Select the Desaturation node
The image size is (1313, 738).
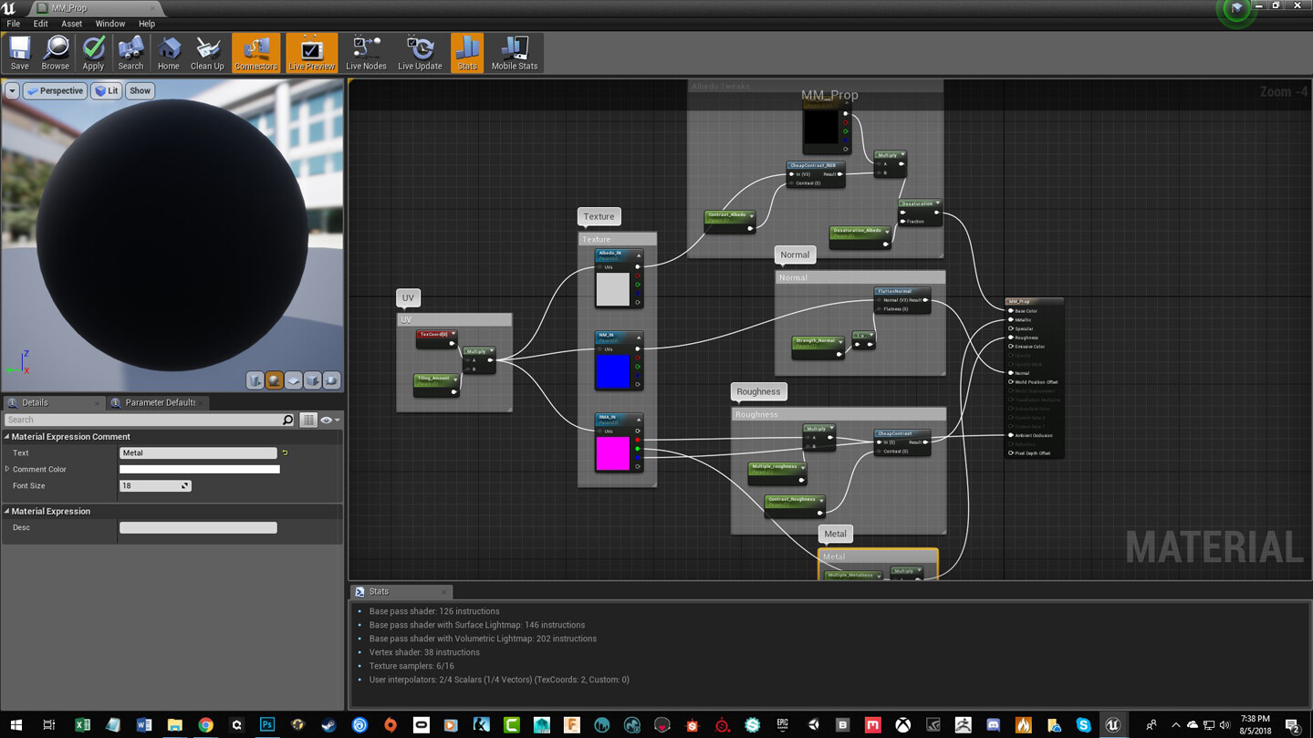click(920, 212)
